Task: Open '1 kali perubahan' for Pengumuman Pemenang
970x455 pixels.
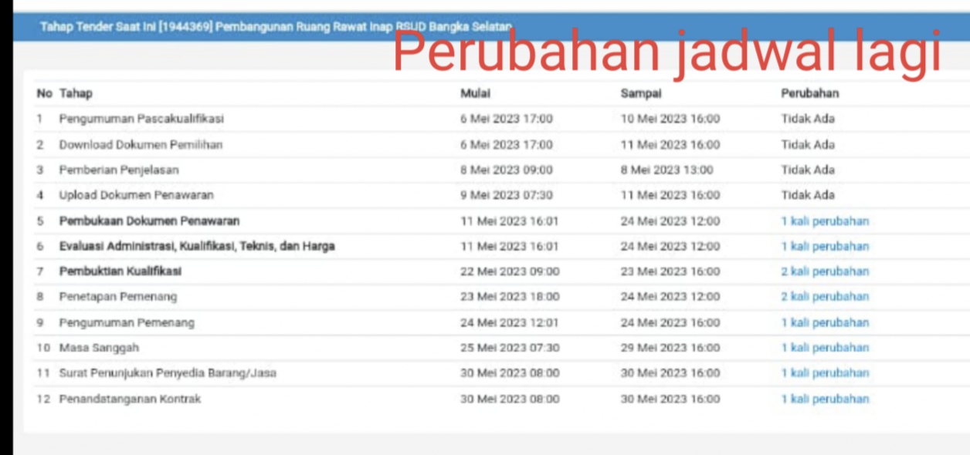Action: coord(825,323)
